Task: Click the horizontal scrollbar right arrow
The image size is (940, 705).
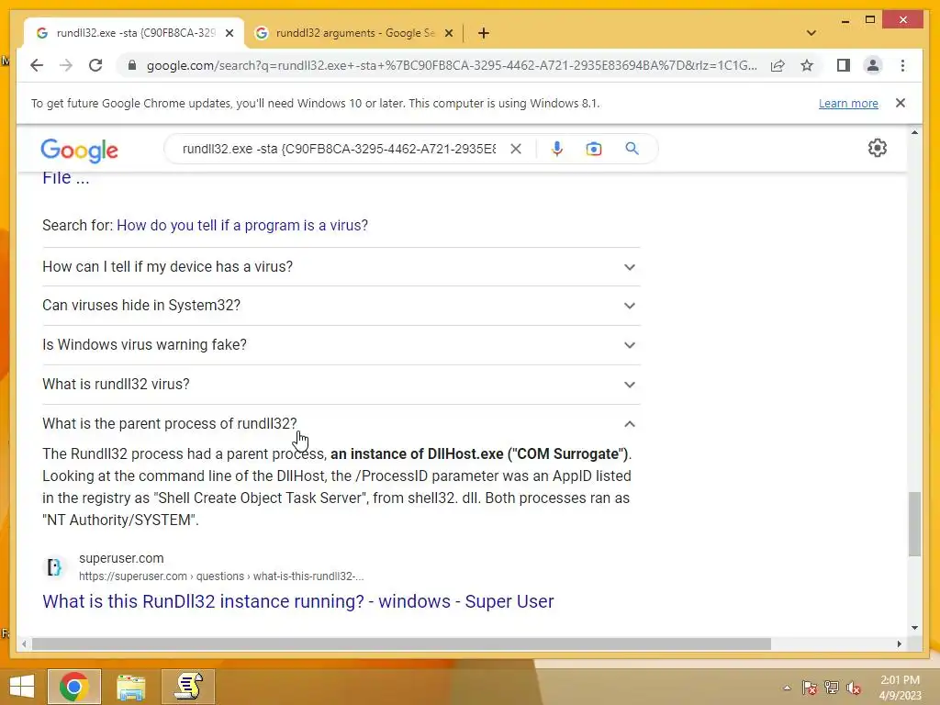Action: (900, 643)
